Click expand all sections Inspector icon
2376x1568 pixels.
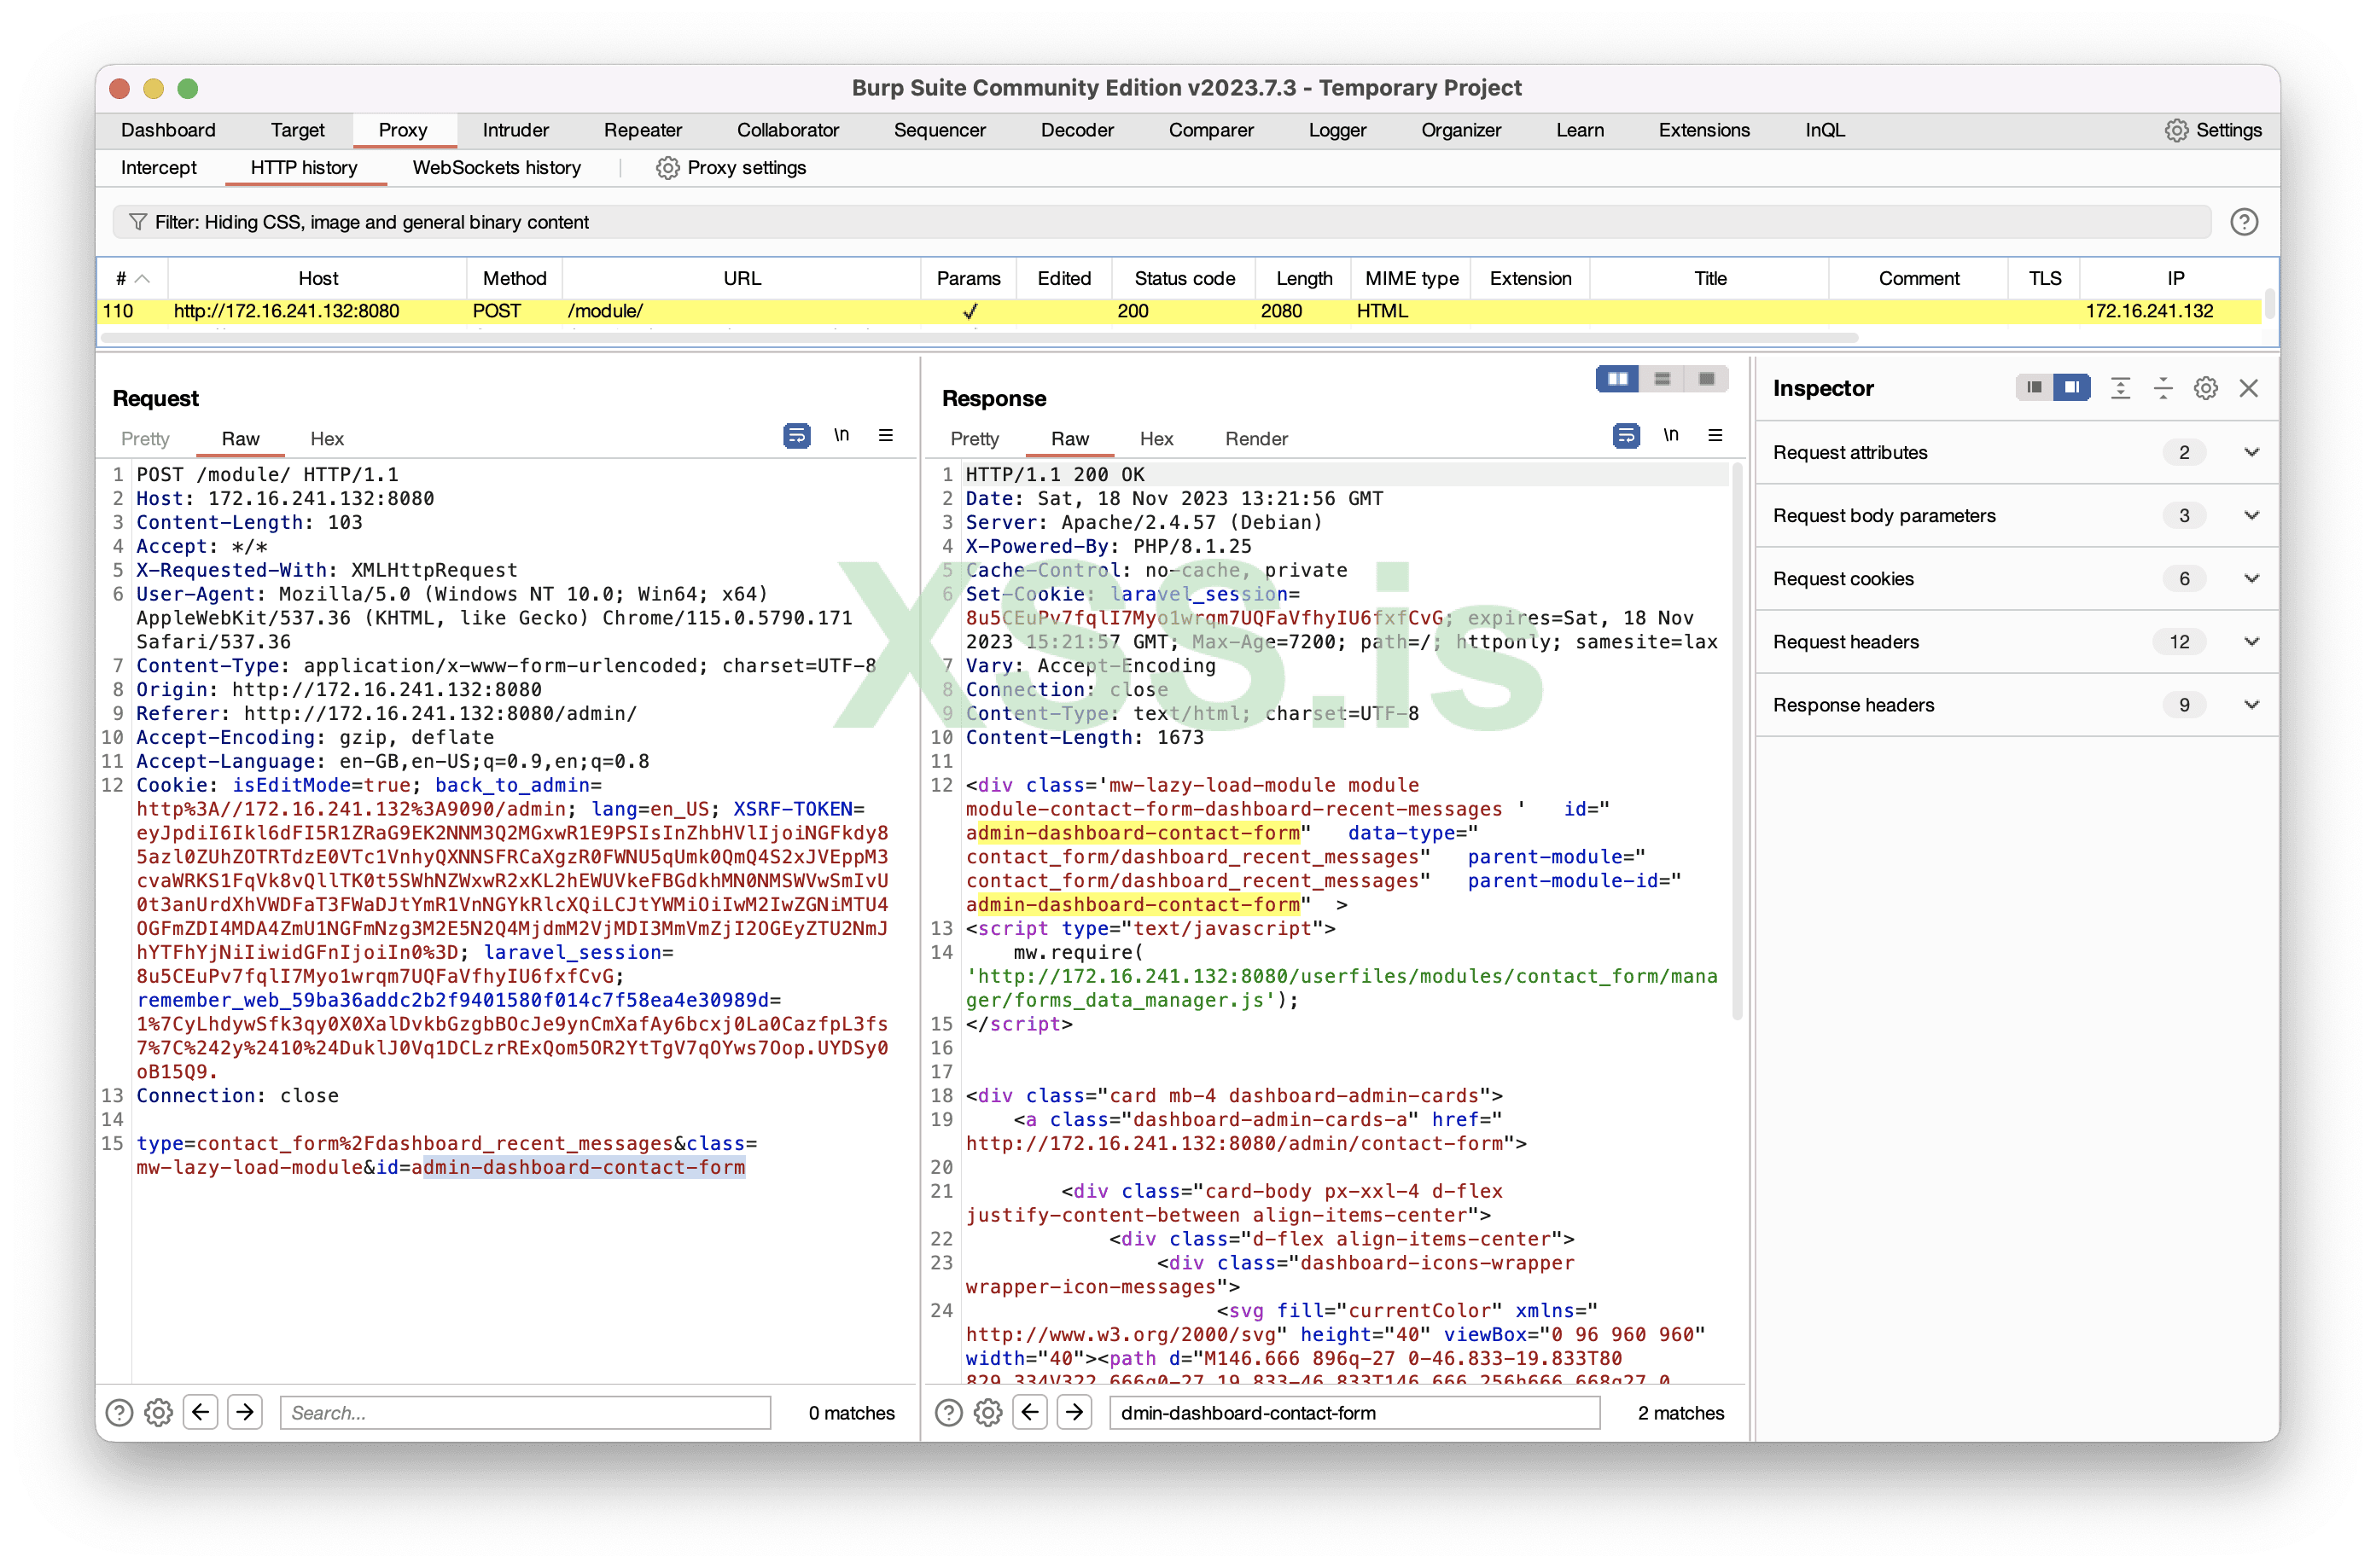[2120, 388]
